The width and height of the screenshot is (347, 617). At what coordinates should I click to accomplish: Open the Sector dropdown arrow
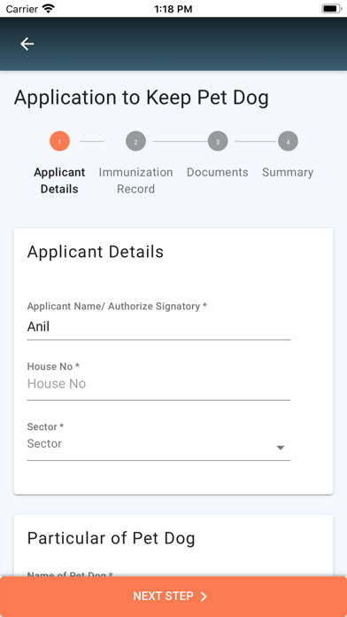point(281,448)
